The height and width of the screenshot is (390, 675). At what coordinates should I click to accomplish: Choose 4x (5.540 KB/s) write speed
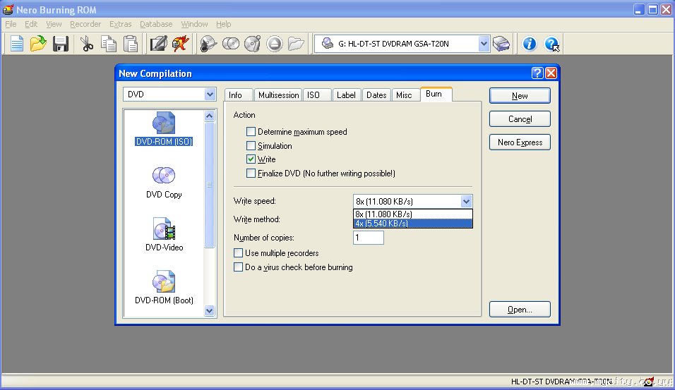413,223
